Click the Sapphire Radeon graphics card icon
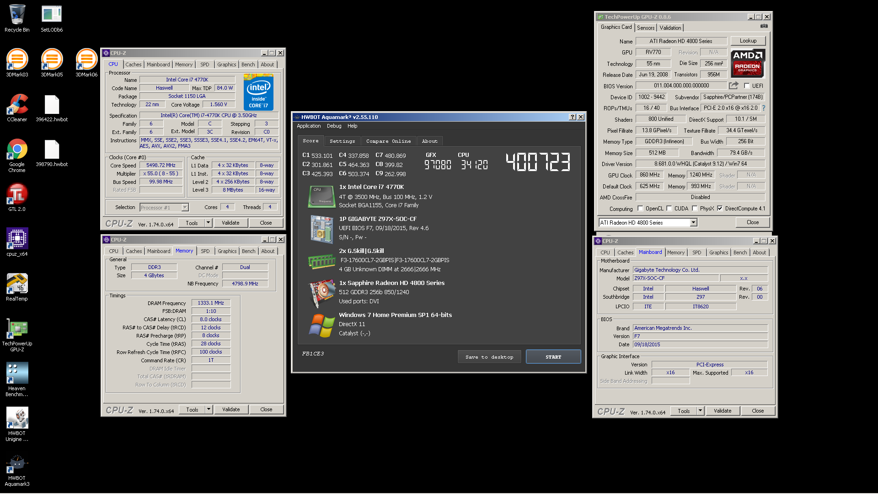This screenshot has height=494, width=878. 322,293
